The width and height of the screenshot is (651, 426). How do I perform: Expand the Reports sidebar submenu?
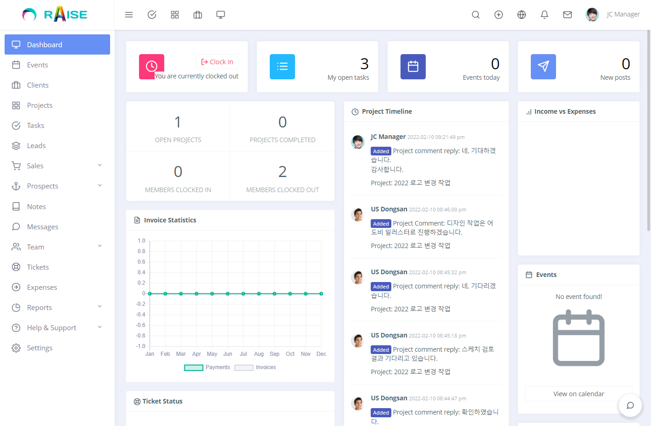pyautogui.click(x=57, y=307)
